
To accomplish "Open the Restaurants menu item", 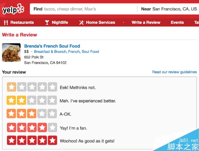I will click(22, 23).
